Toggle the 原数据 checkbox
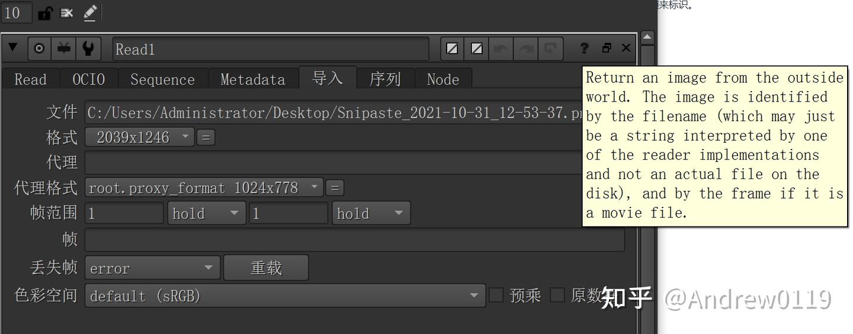The image size is (853, 334). (557, 295)
